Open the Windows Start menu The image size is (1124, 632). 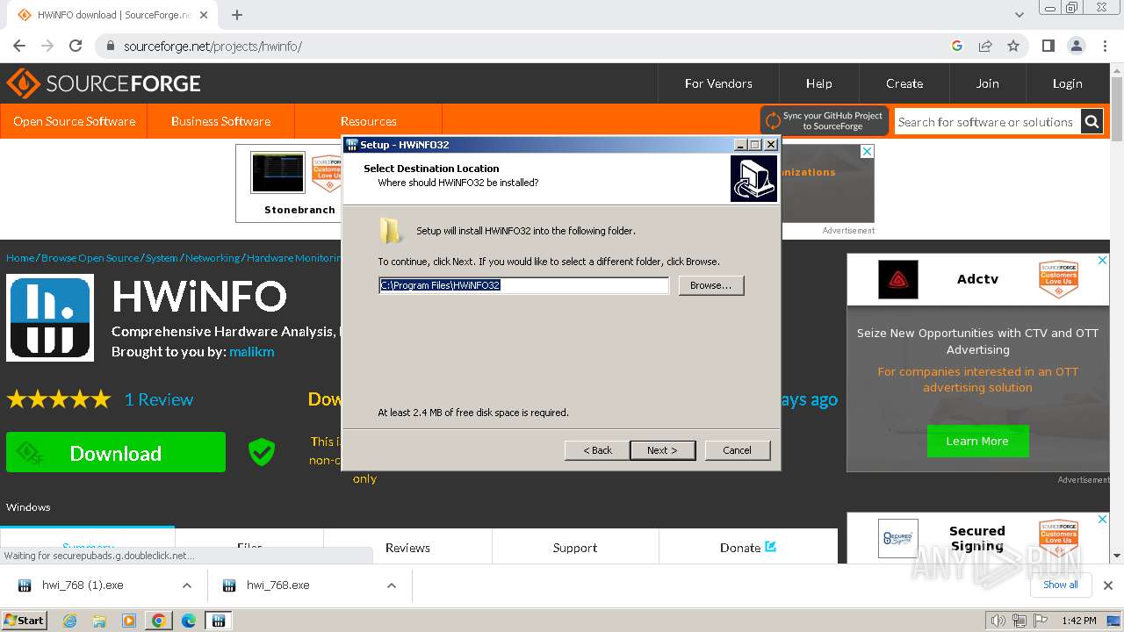pos(25,621)
